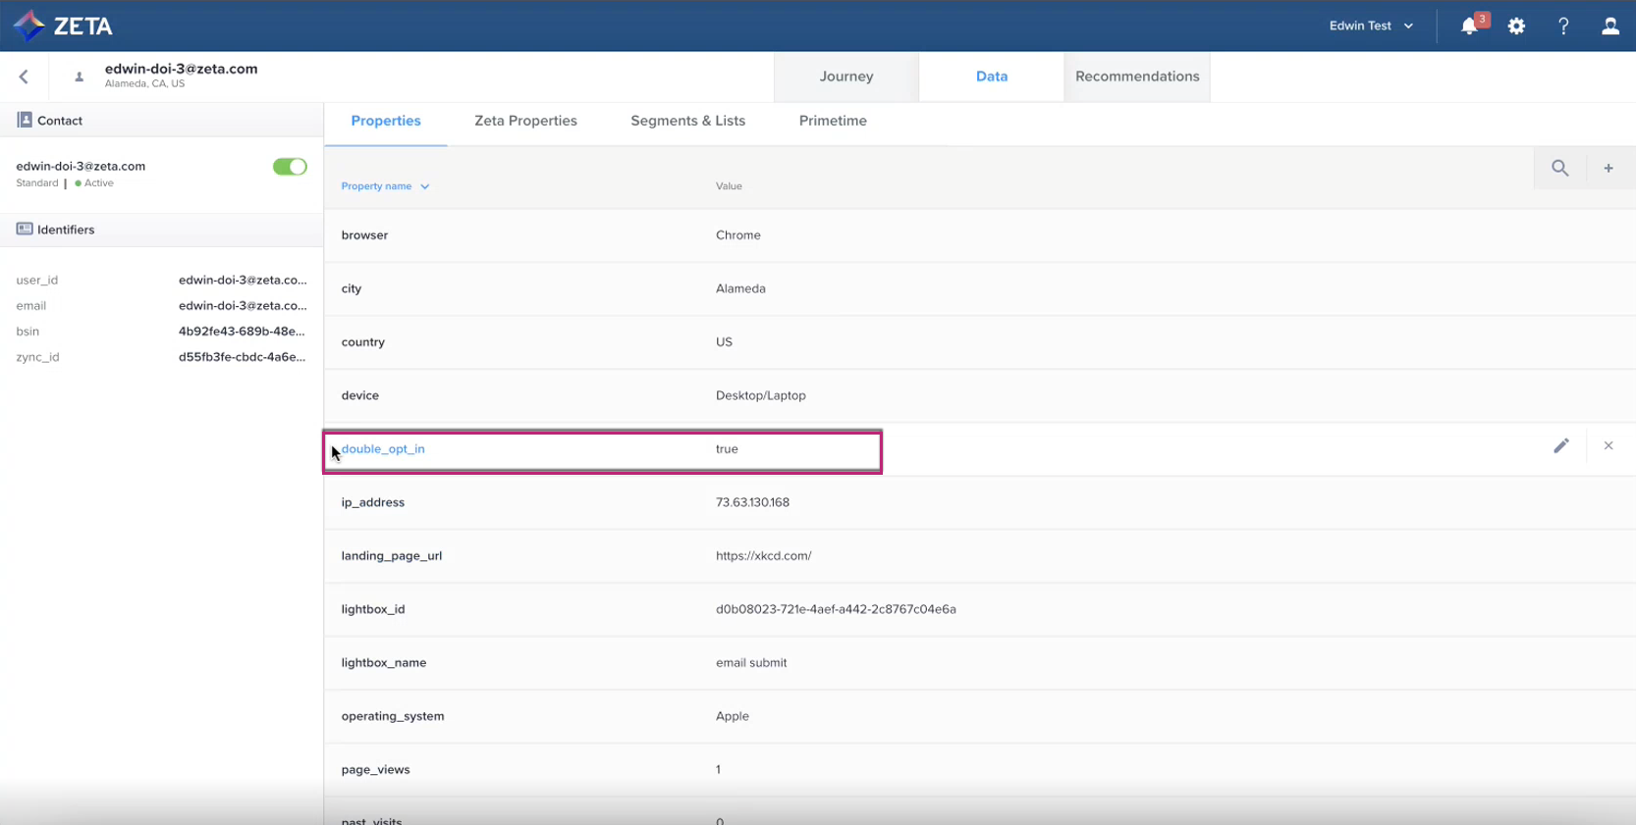Open the user profile icon

click(x=1610, y=26)
